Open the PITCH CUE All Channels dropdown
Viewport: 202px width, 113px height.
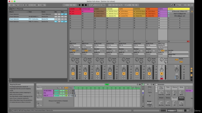(88, 47)
